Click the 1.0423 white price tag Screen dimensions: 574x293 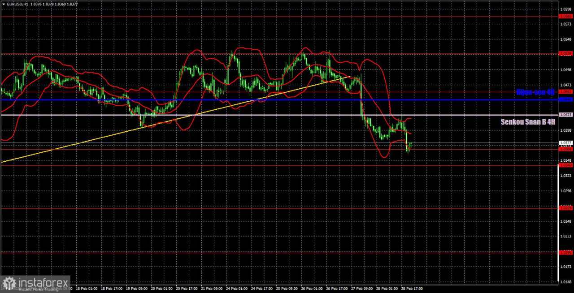(565, 115)
